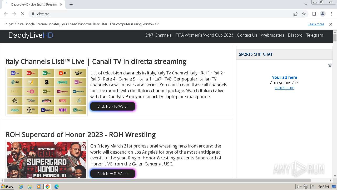337x190 pixels.
Task: Open the Webmasters page
Action: pos(272,35)
